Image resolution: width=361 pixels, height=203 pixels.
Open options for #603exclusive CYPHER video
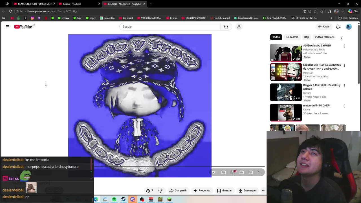tap(344, 46)
